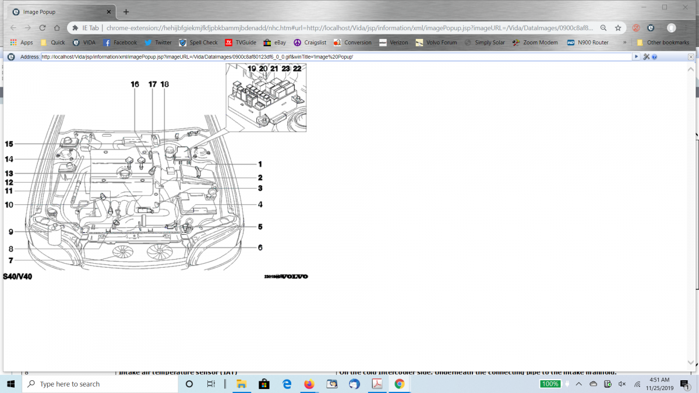Open the Volvo Forum bookmark
699x393 pixels.
pyautogui.click(x=436, y=43)
